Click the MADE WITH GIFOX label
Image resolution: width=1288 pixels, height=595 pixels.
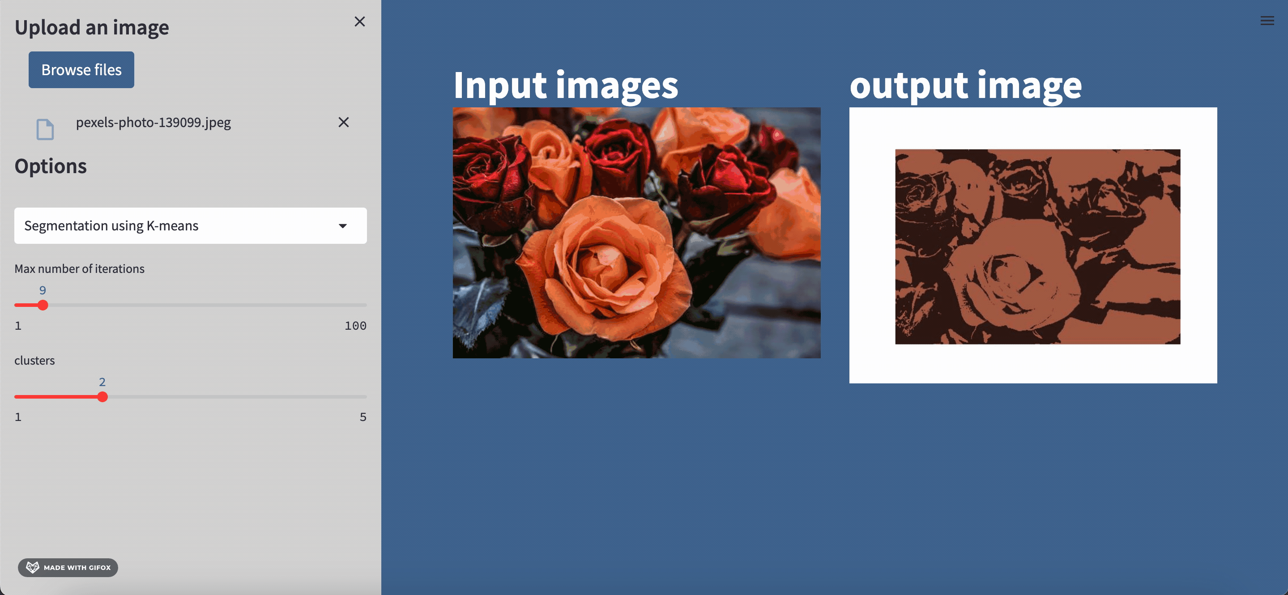(77, 568)
